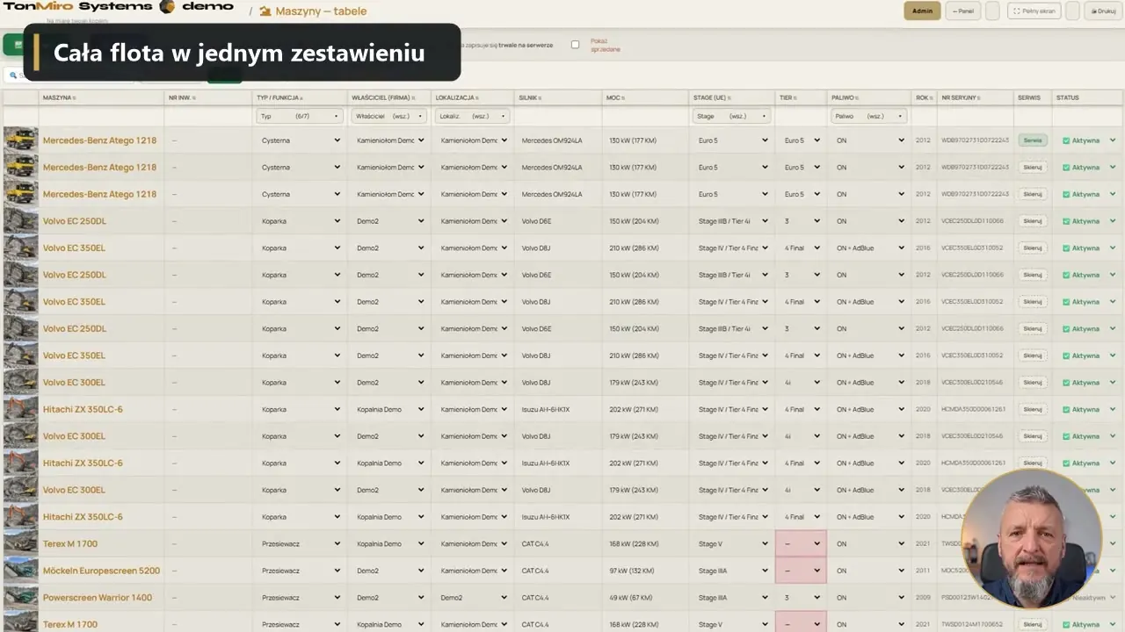Click the Powerscreen Warrior 1400 thumbnail image
Screen dimensions: 1125x632
pyautogui.click(x=20, y=598)
